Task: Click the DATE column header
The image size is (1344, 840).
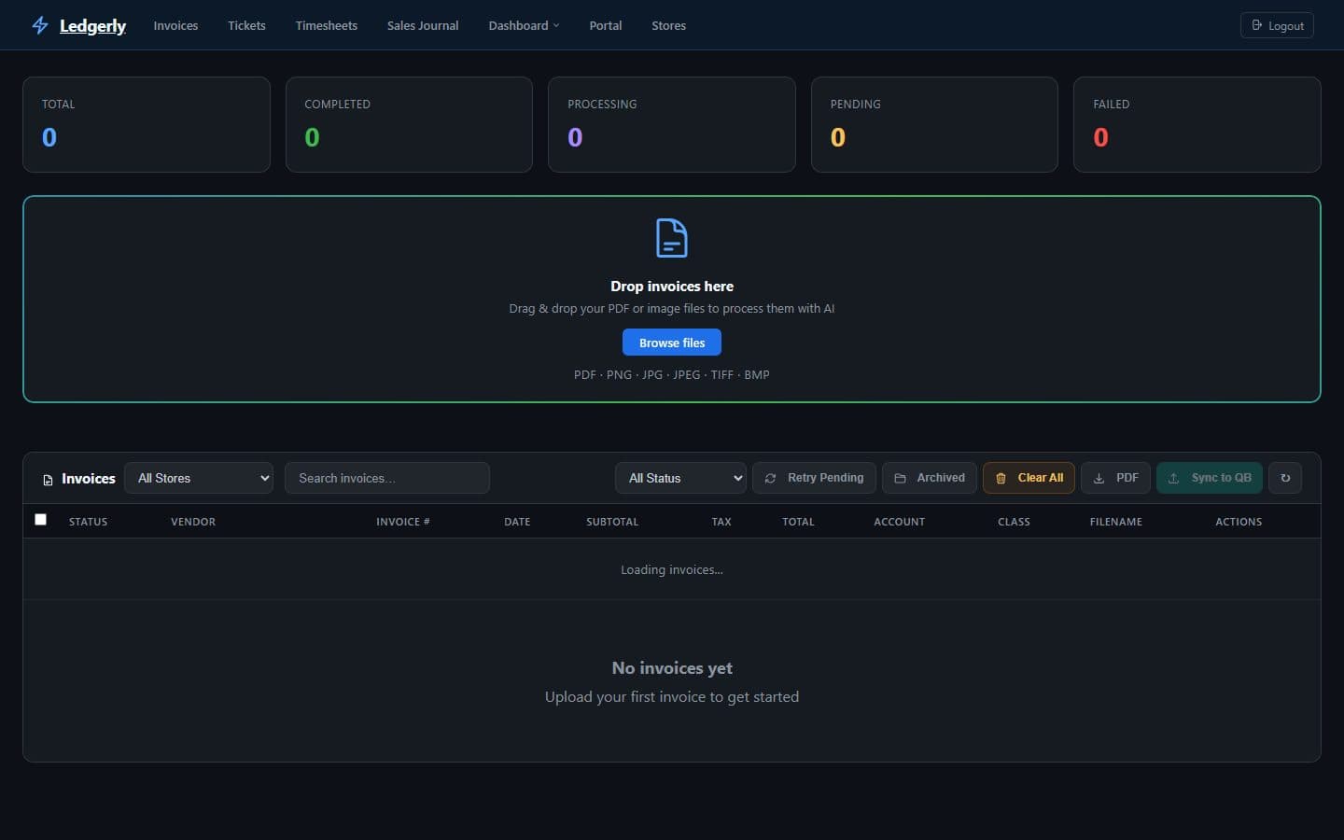Action: tap(517, 522)
